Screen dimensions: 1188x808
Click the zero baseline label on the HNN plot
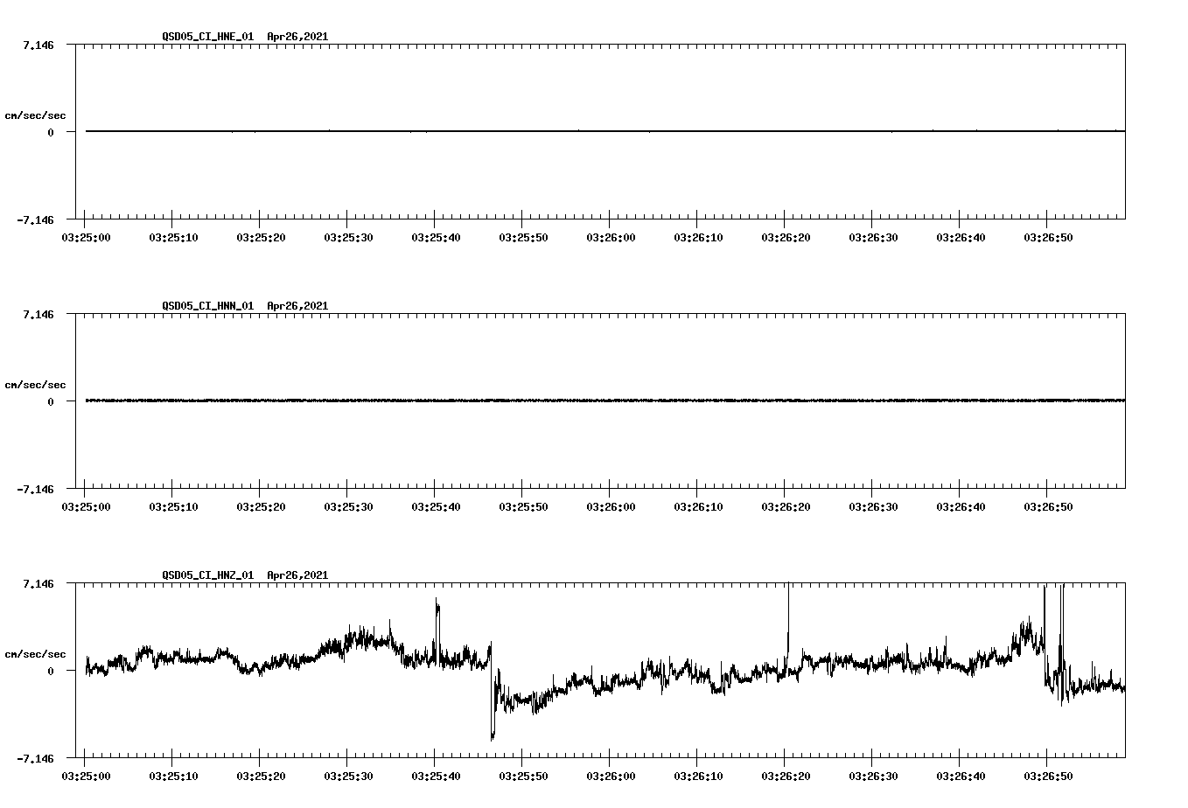coord(51,403)
